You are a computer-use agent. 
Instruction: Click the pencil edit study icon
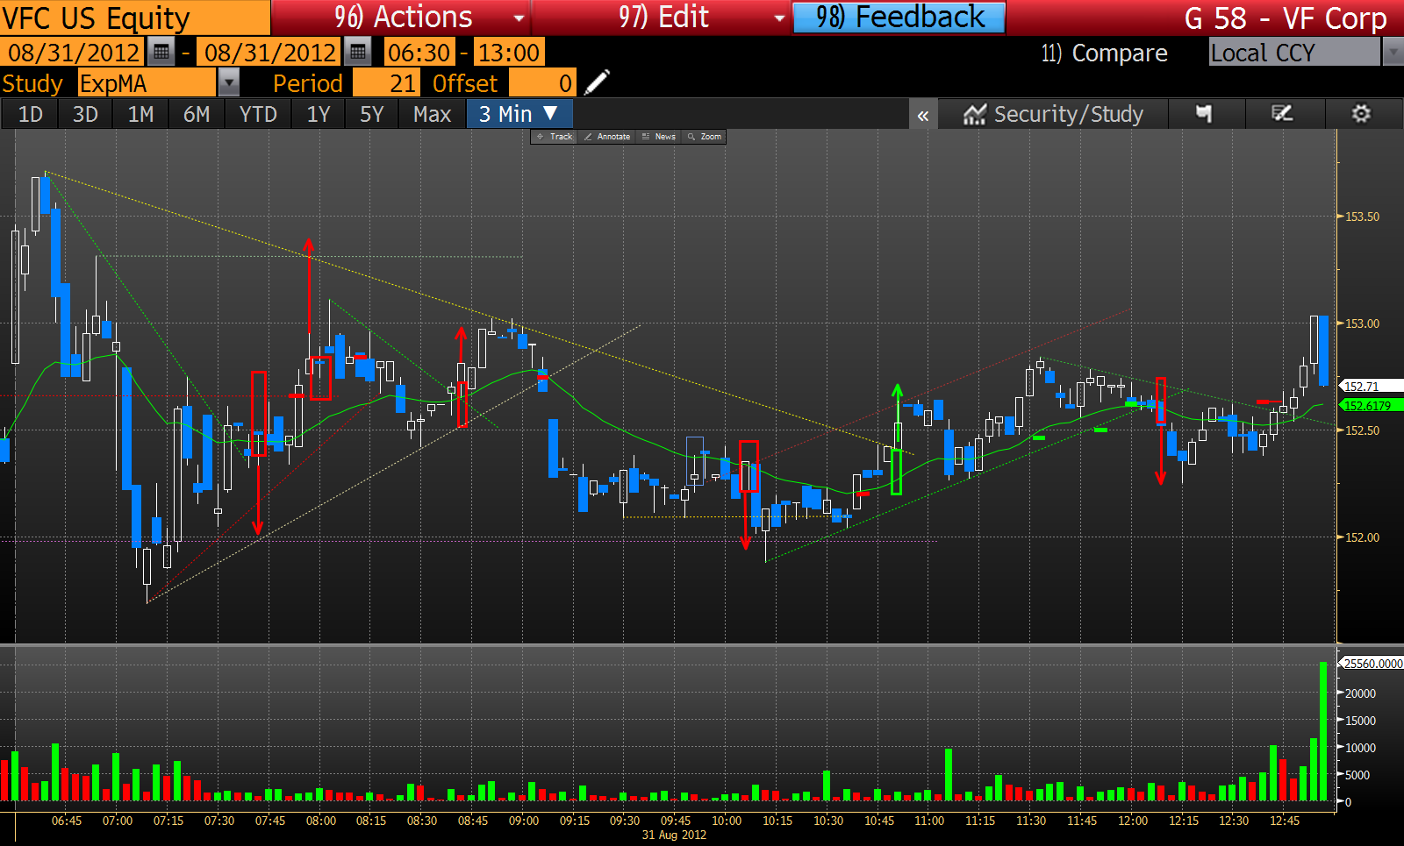[597, 83]
